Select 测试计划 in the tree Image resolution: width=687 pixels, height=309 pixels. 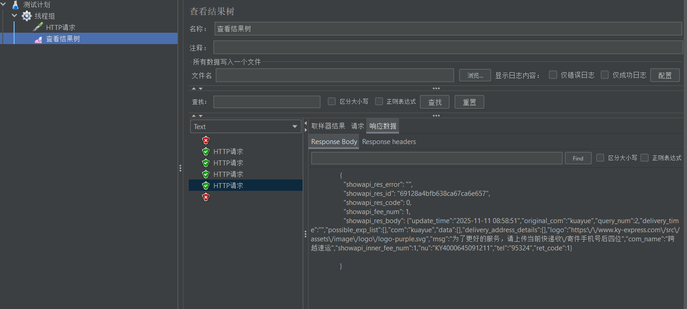[x=37, y=5]
